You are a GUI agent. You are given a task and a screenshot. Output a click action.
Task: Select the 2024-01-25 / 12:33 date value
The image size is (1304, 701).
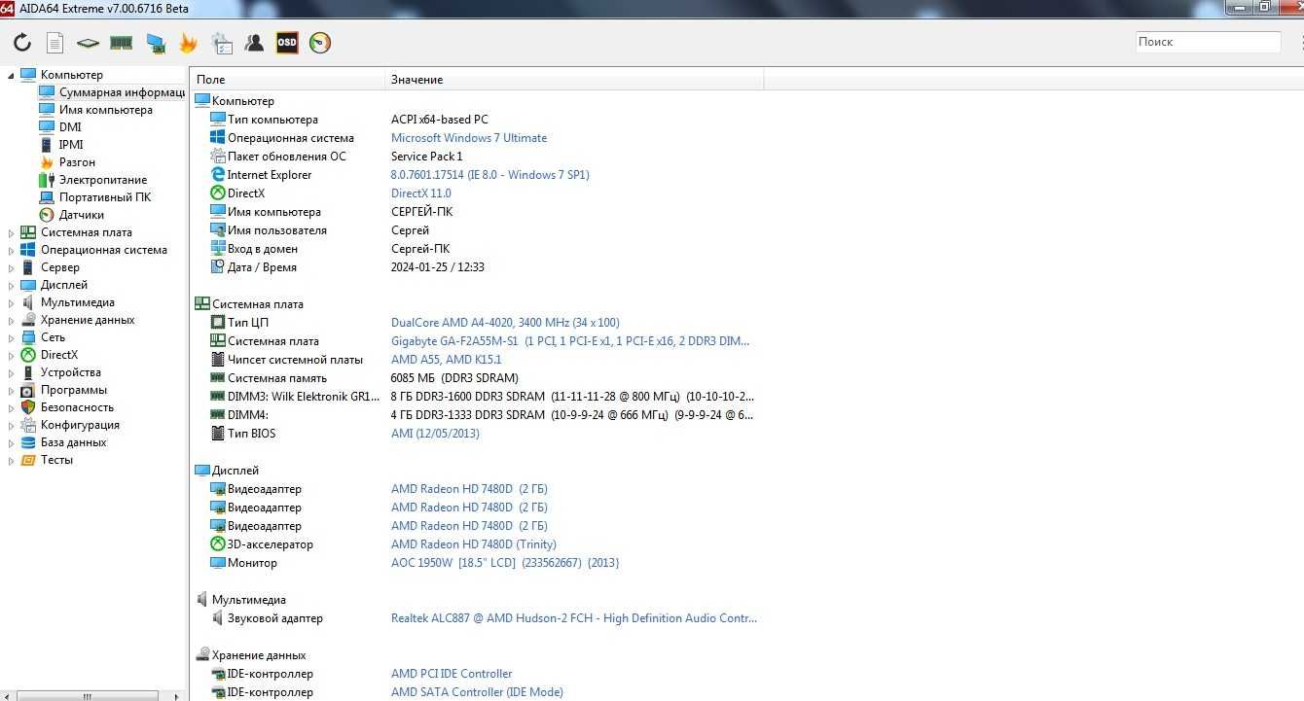(438, 267)
